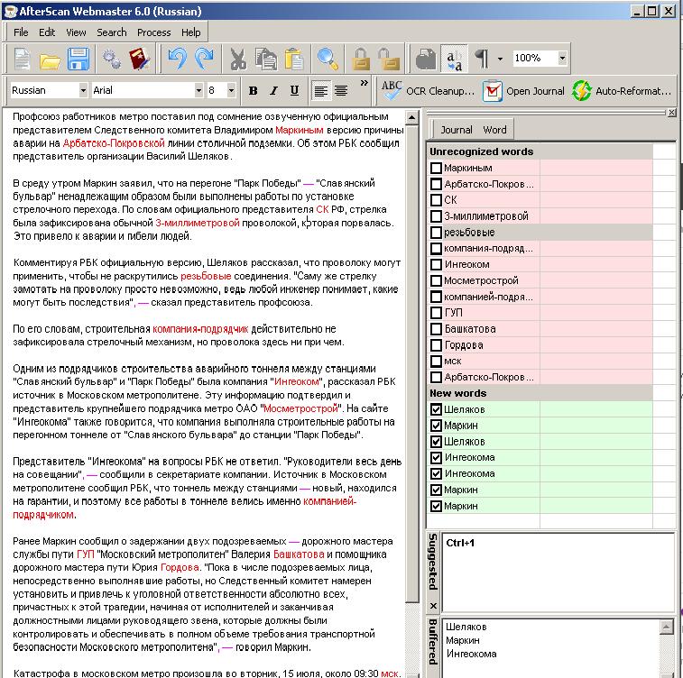The width and height of the screenshot is (683, 678).
Task: Lock text with the closed padlock icon
Action: pyautogui.click(x=361, y=59)
